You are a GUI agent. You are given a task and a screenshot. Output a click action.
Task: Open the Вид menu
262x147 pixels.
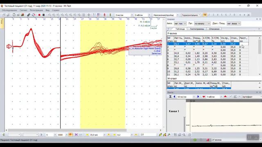(x=47, y=10)
